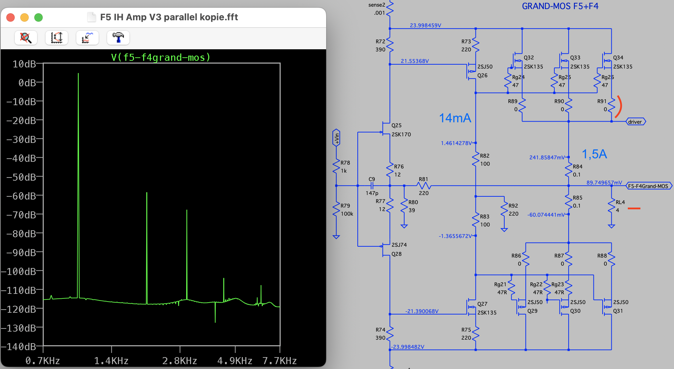The image size is (674, 369).
Task: Click the -1.3655672V voltage label
Action: [455, 236]
